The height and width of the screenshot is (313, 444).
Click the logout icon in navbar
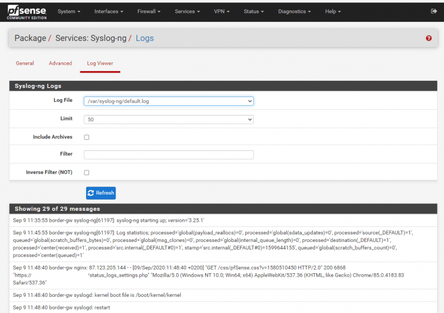point(434,12)
